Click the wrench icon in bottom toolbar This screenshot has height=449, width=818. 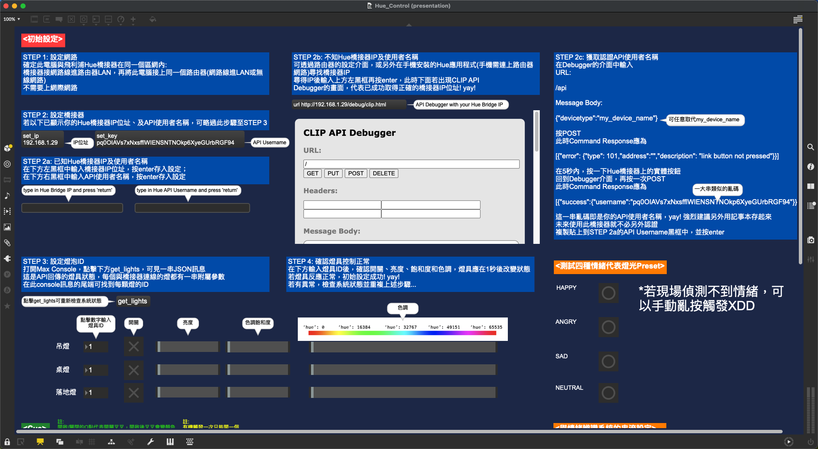pyautogui.click(x=150, y=442)
